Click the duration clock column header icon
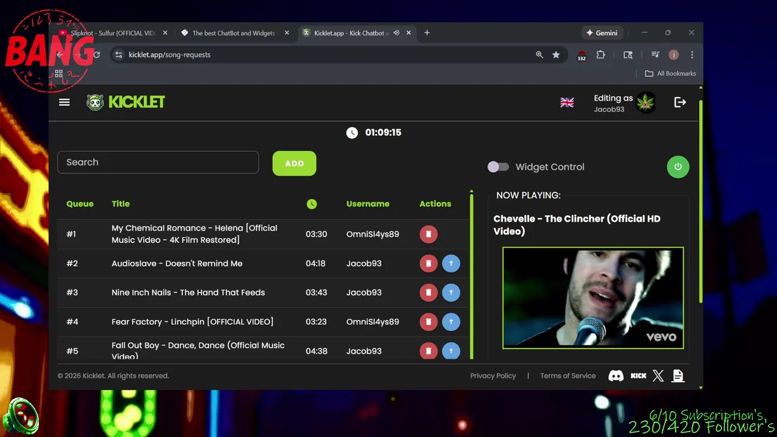Screen dimensions: 777x437 click(x=311, y=204)
